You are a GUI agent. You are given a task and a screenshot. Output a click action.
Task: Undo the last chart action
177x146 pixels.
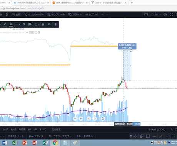(x=103, y=15)
